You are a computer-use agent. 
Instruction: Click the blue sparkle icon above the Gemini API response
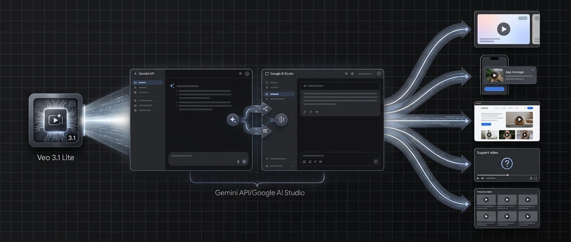[x=172, y=86]
